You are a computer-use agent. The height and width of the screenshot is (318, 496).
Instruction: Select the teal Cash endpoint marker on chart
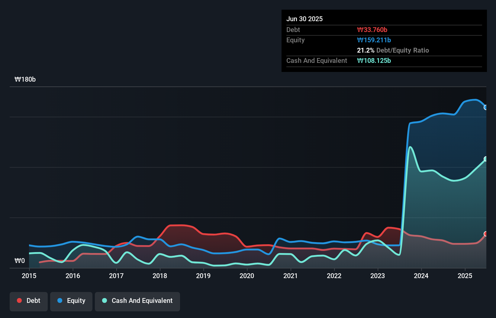485,159
